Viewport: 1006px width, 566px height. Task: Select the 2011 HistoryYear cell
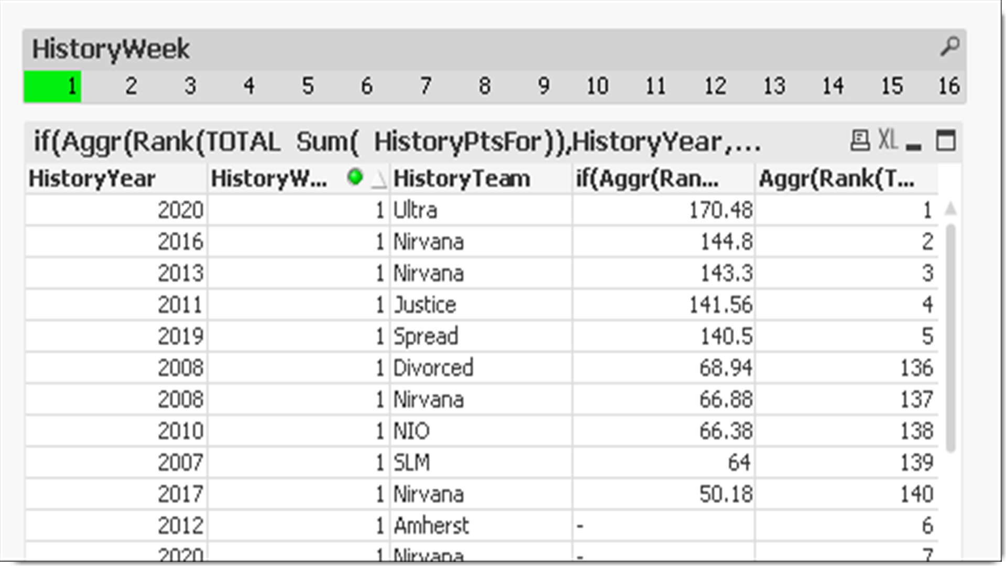(x=180, y=305)
